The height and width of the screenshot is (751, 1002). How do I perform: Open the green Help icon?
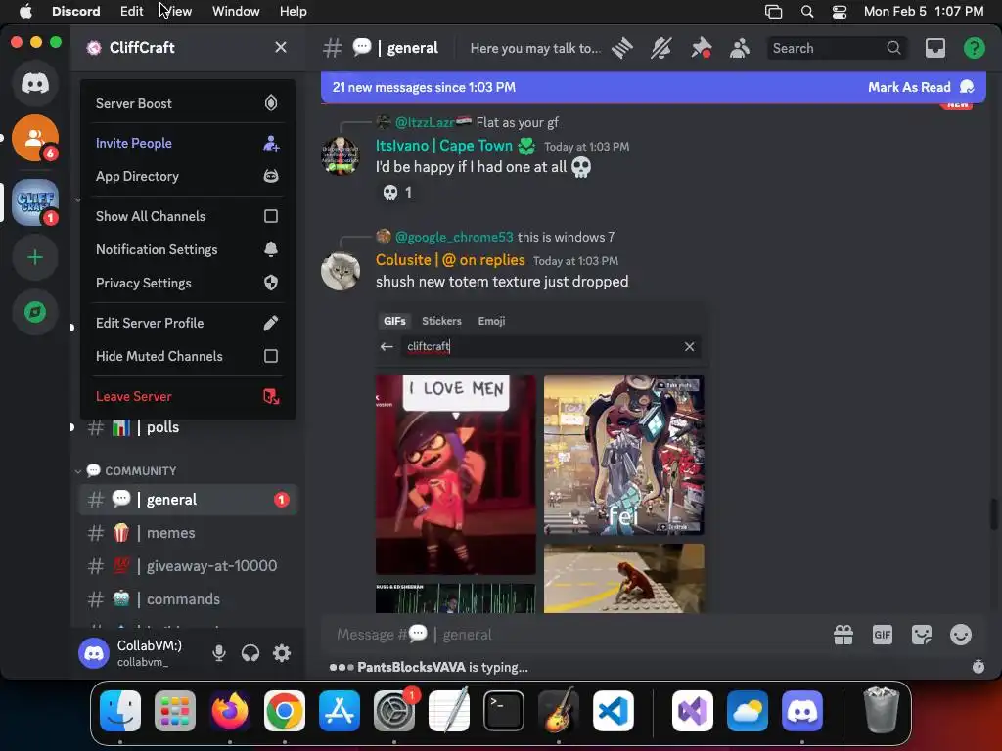[x=974, y=48]
